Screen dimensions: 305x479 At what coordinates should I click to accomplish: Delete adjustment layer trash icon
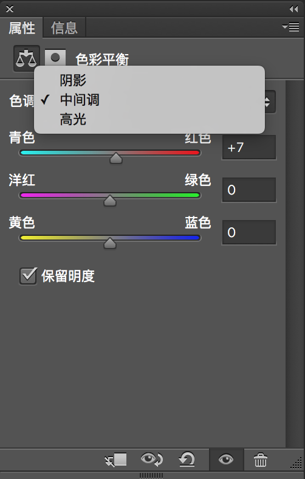point(261,460)
